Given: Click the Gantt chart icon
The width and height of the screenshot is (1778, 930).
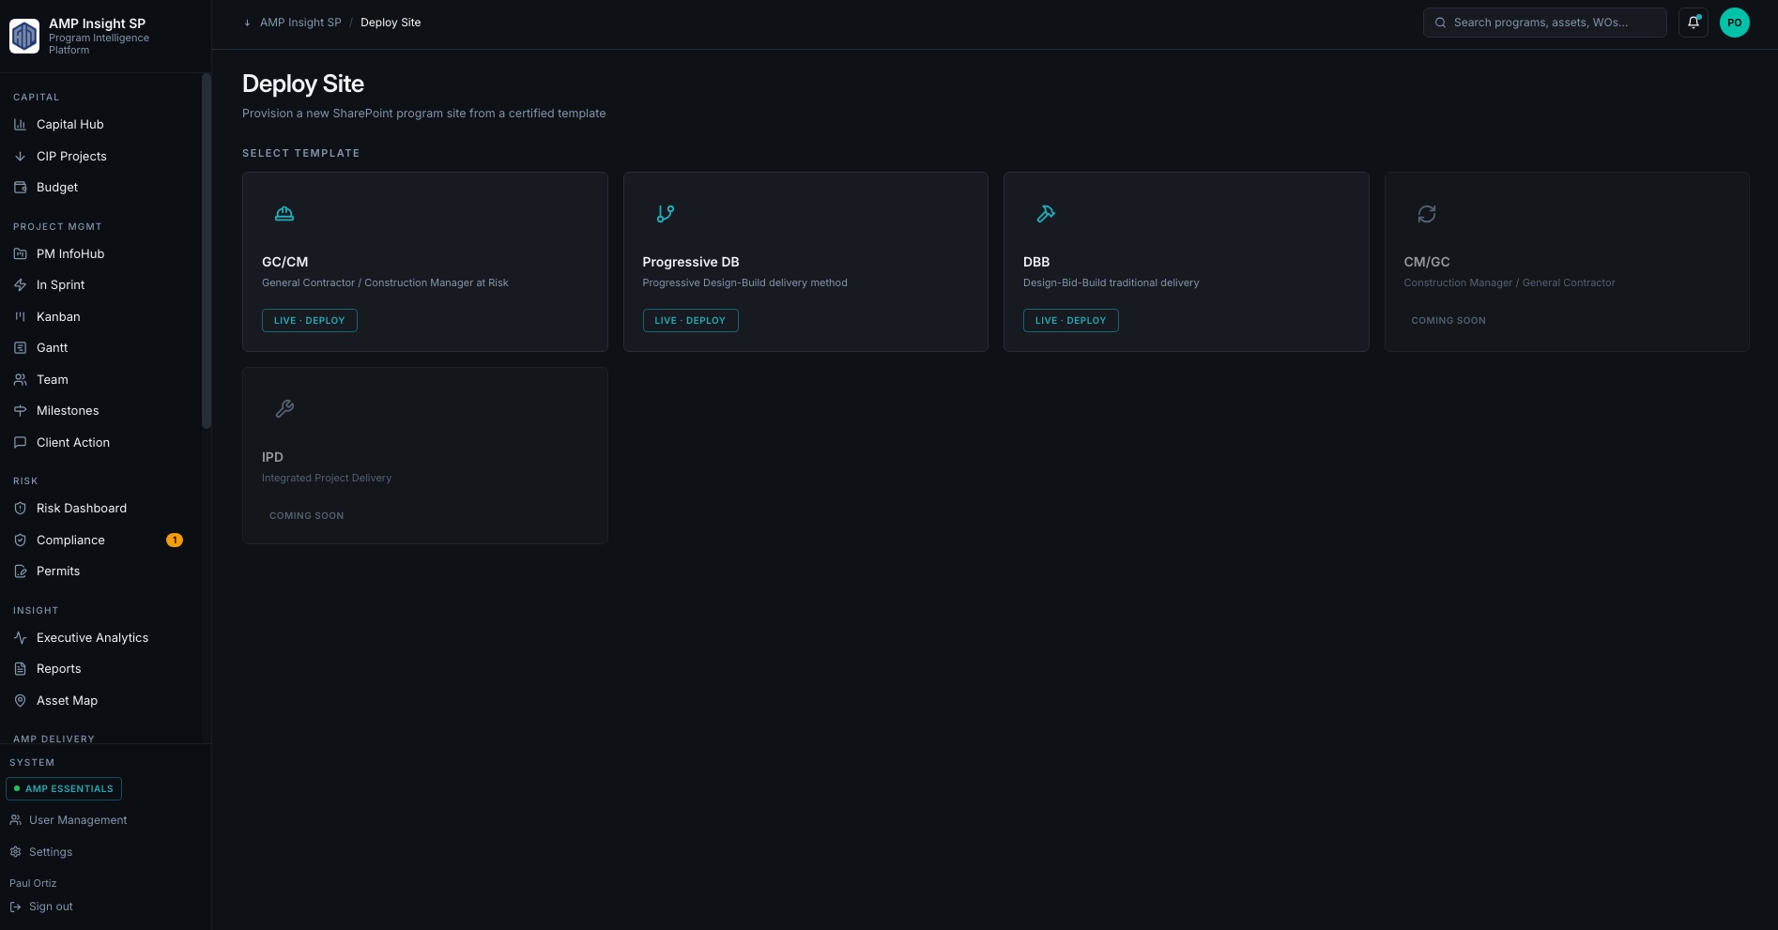Looking at the screenshot, I should click(x=20, y=347).
